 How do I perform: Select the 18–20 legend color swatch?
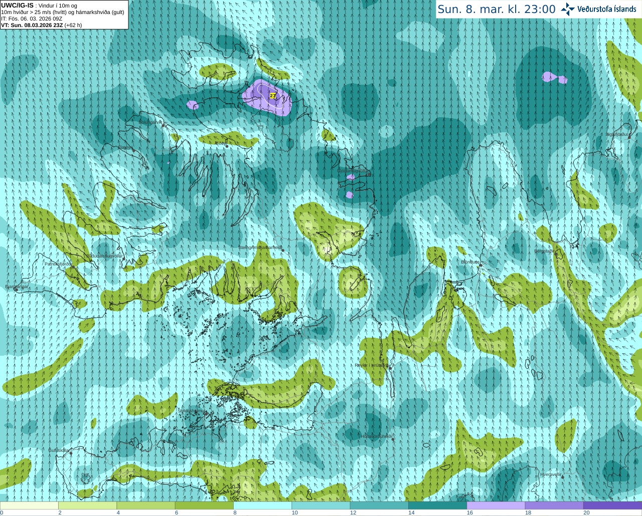(554, 505)
